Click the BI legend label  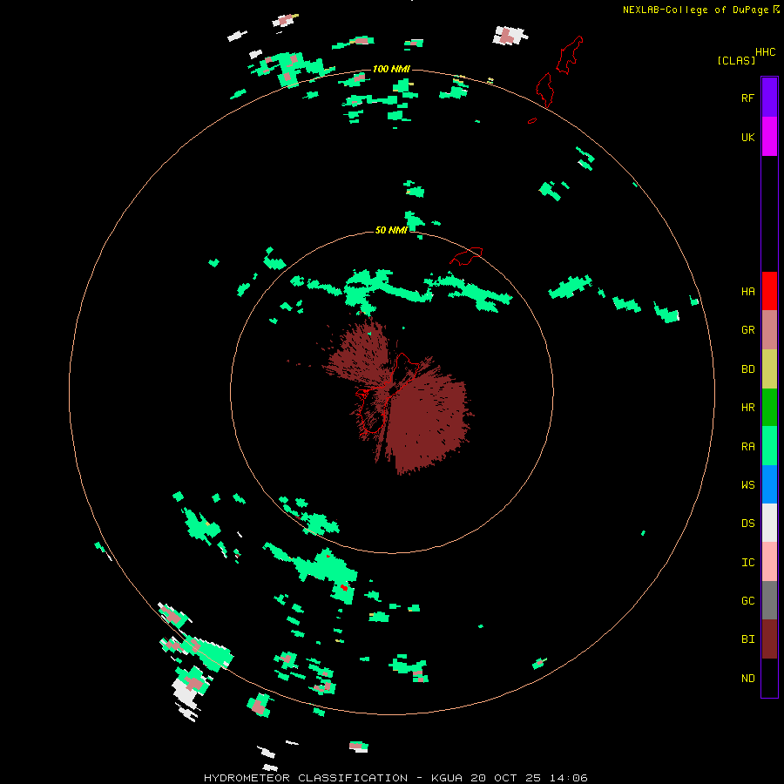coord(747,639)
